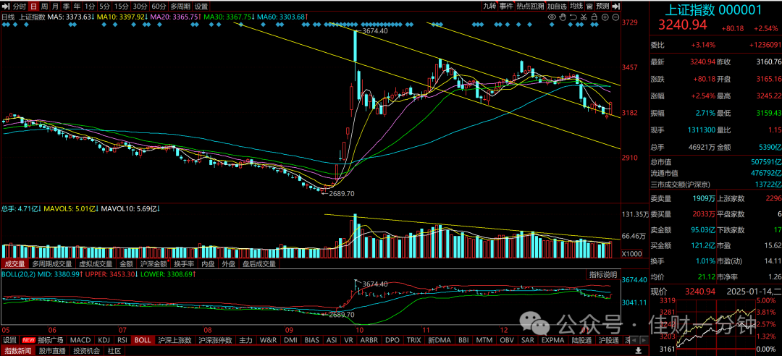This screenshot has width=782, height=356.
Task: Switch indicator to 陆股通
Action: (x=582, y=340)
